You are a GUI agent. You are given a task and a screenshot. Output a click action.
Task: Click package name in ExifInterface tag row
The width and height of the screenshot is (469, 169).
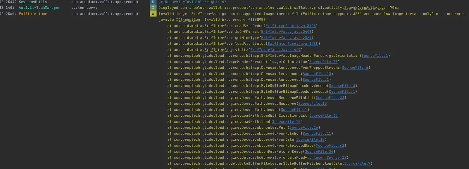click(x=105, y=14)
